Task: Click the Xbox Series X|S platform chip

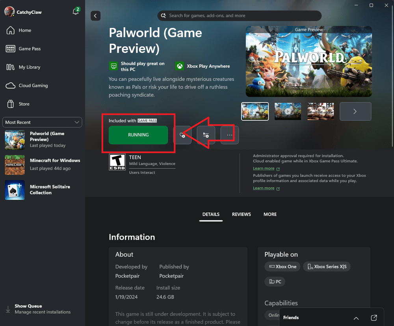Action: [x=327, y=266]
